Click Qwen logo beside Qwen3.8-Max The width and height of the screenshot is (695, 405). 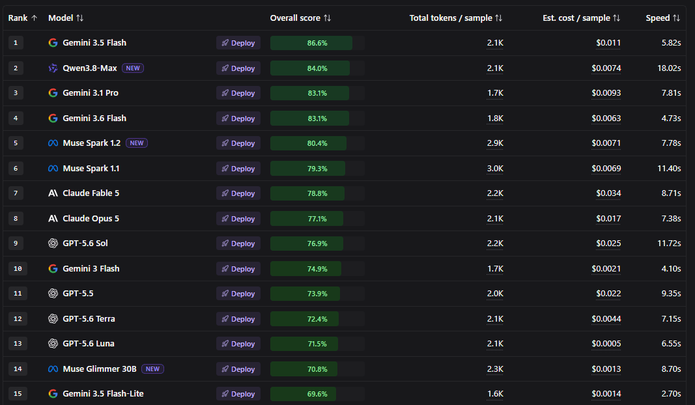point(53,68)
